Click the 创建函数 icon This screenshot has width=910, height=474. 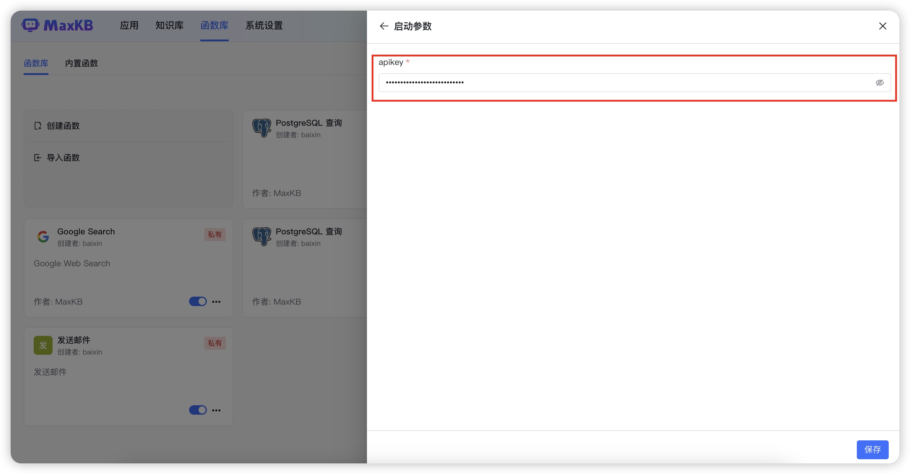point(38,126)
